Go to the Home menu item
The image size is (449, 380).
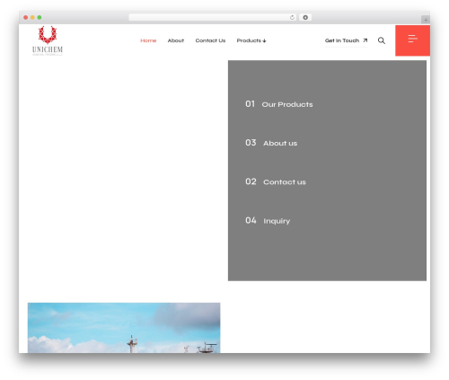pyautogui.click(x=148, y=40)
